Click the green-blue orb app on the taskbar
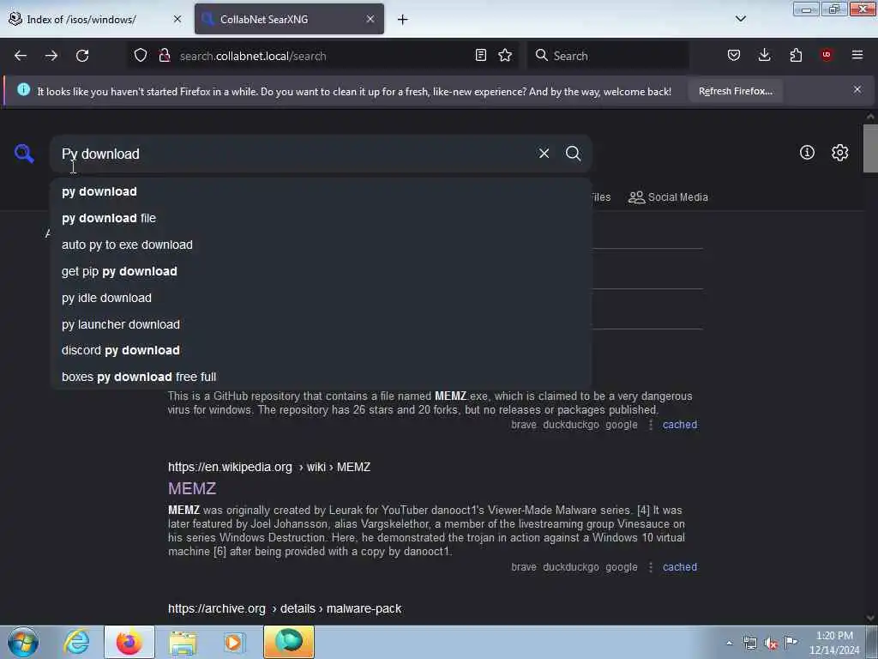 coord(289,642)
